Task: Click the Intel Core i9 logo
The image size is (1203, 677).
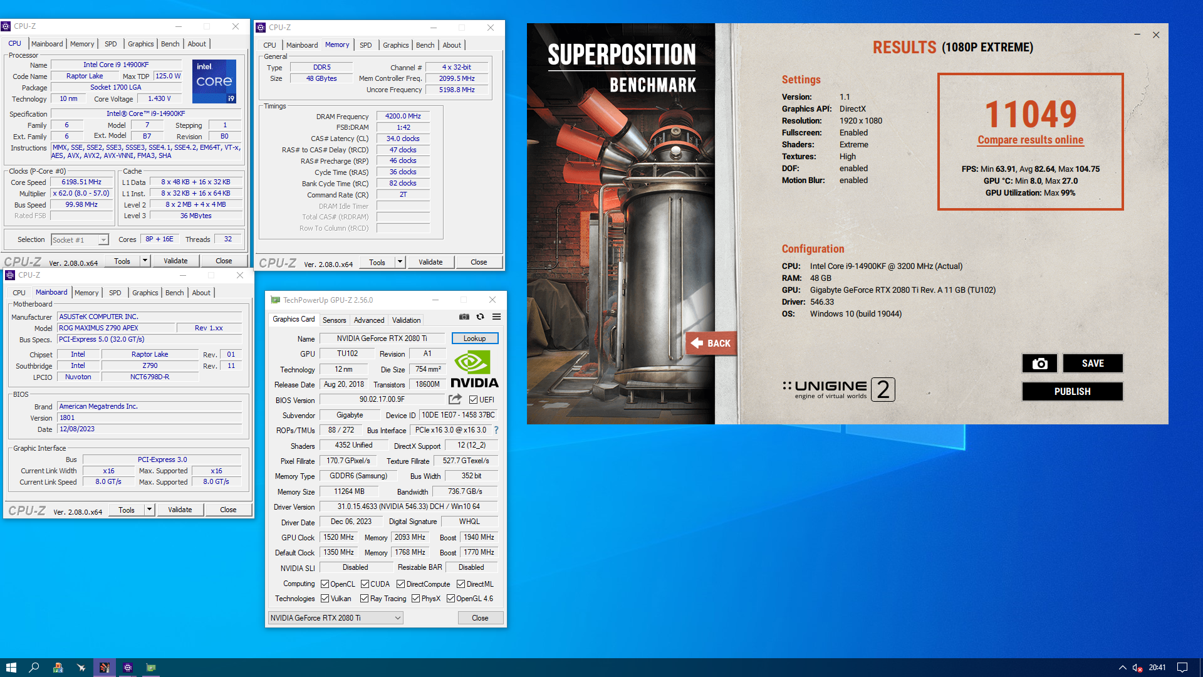Action: (x=214, y=81)
